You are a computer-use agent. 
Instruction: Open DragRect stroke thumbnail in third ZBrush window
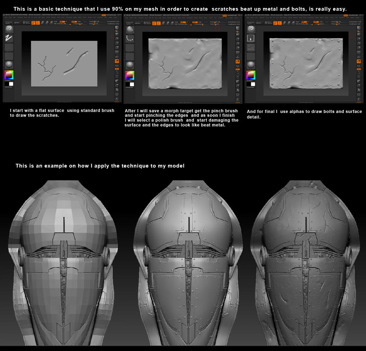click(251, 38)
